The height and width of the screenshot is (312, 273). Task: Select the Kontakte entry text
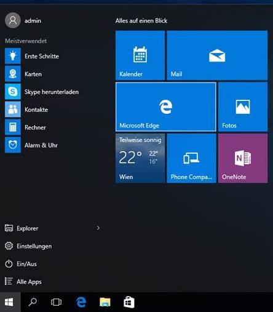tap(36, 110)
